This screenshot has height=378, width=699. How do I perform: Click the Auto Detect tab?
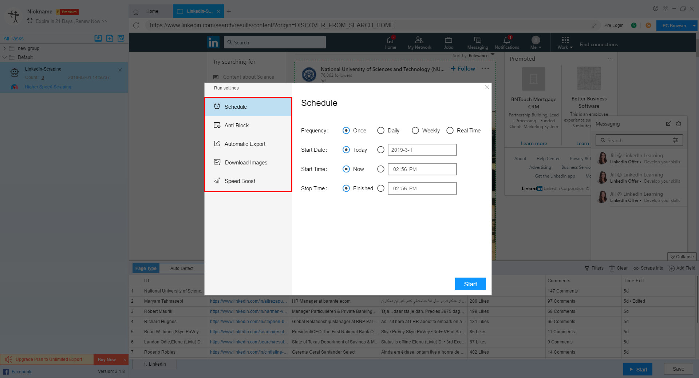click(x=182, y=268)
